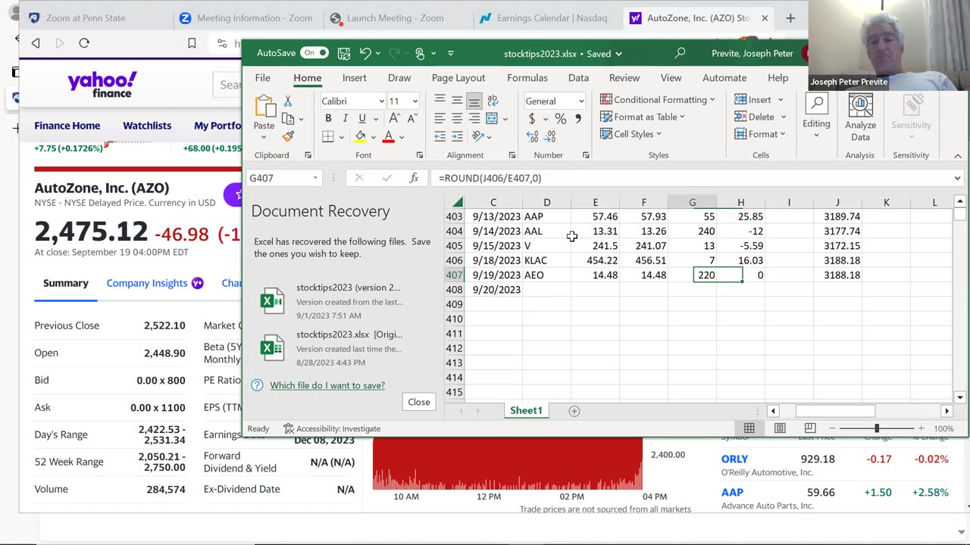Open the Calibri font name dropdown

click(381, 101)
